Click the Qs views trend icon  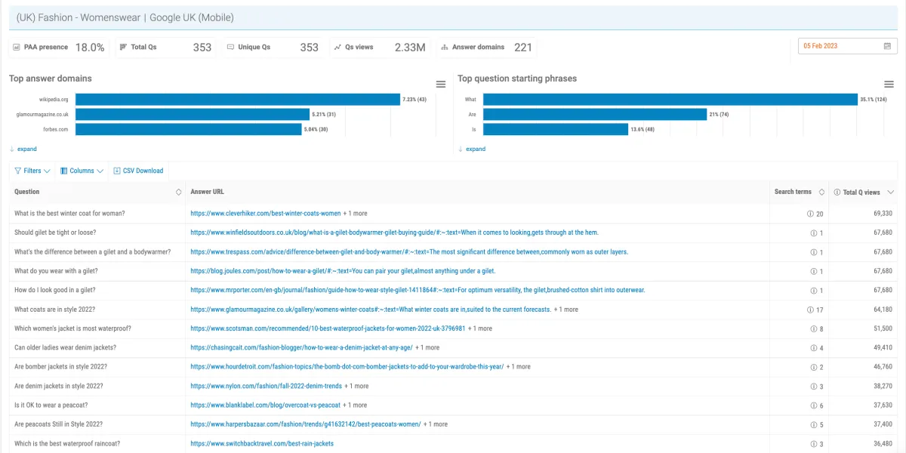coord(337,47)
